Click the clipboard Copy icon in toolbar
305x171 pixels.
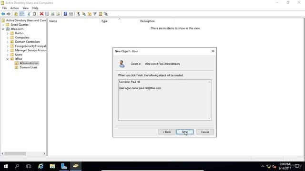pyautogui.click(x=34, y=14)
